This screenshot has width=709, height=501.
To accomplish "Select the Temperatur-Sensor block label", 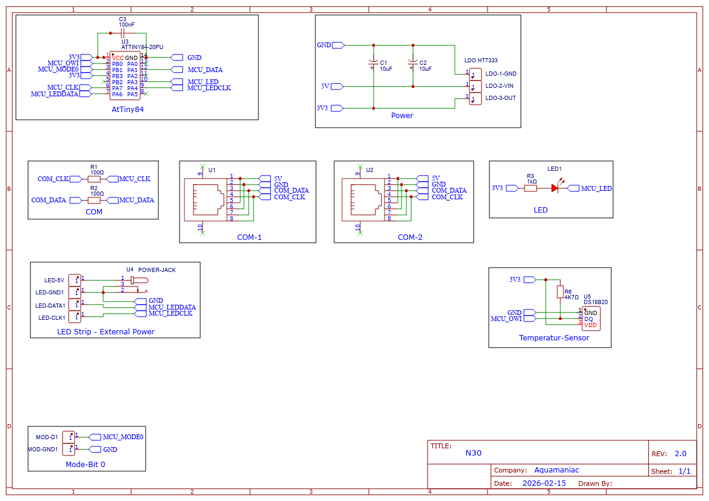I will tap(554, 338).
